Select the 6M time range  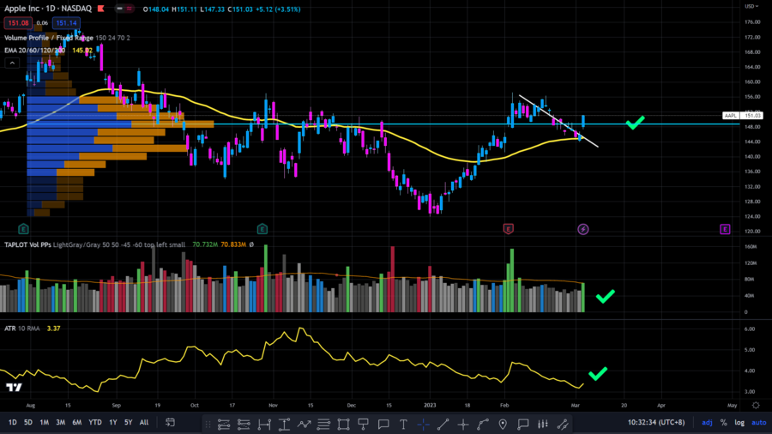(x=77, y=422)
